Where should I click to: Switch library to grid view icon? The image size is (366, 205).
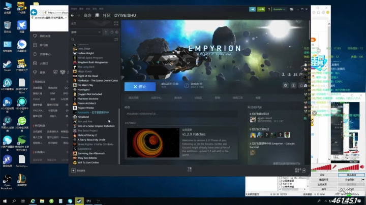(x=116, y=23)
